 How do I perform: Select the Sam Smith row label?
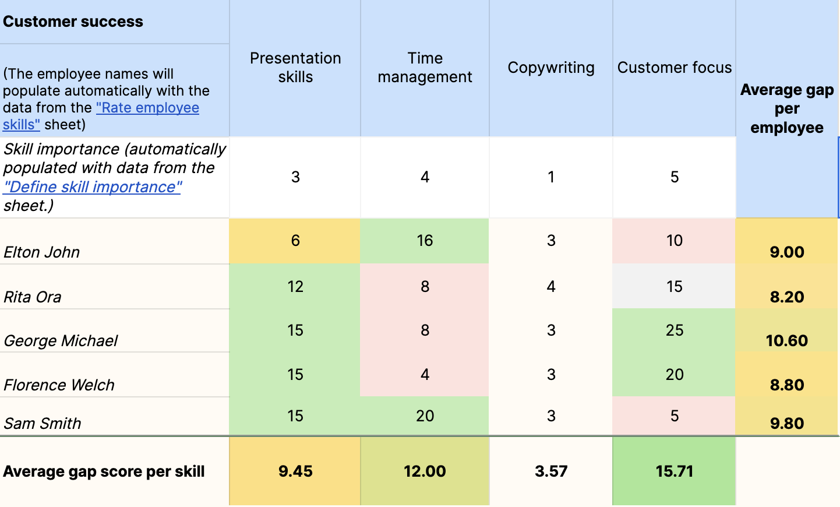coord(43,423)
